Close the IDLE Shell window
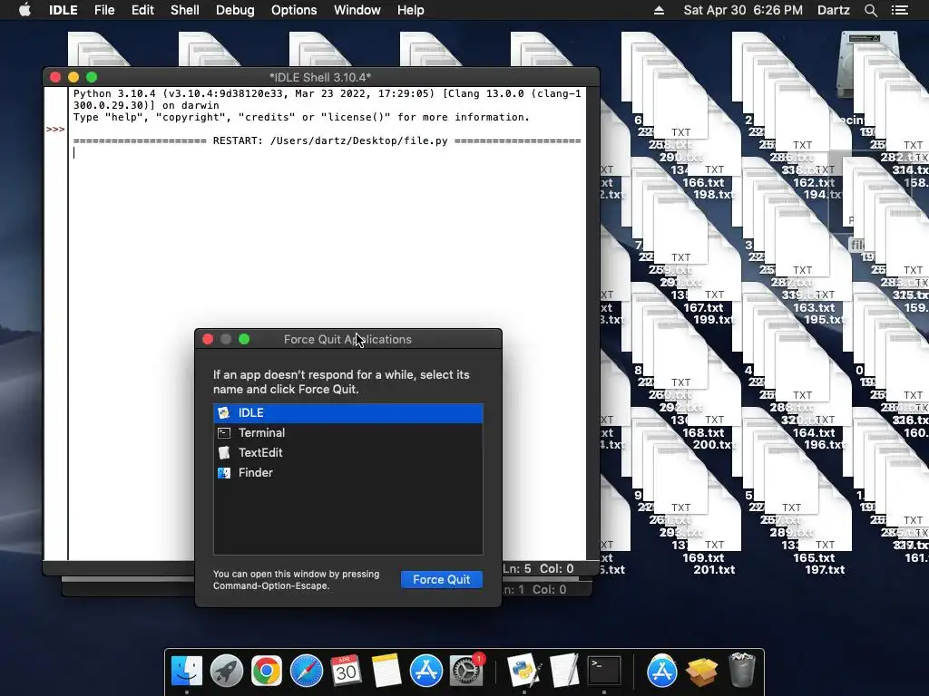Image resolution: width=929 pixels, height=696 pixels. click(55, 77)
